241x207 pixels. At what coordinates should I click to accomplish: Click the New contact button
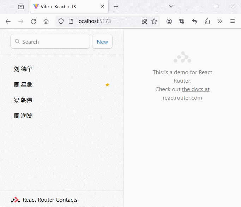(x=102, y=42)
